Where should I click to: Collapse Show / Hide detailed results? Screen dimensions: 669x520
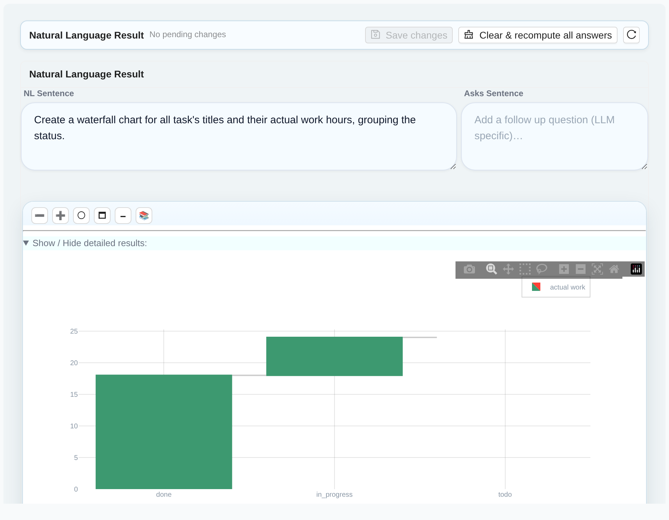(85, 243)
